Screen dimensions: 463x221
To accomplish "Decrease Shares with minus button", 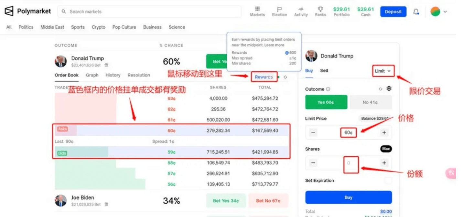I will pos(313,163).
